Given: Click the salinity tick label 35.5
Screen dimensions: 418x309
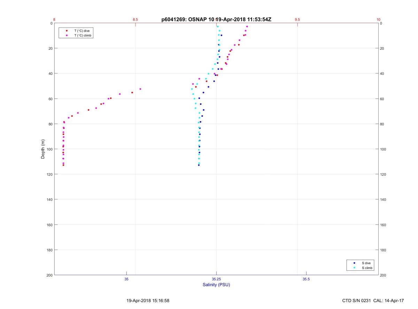Looking at the screenshot, I should click(x=306, y=279).
